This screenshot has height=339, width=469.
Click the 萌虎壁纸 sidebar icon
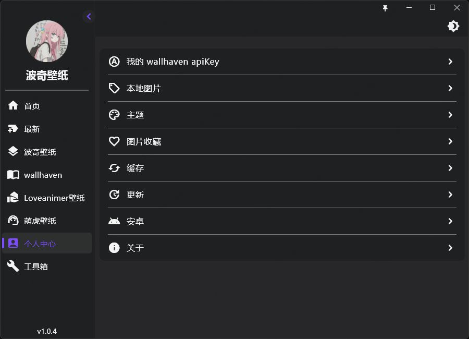(x=13, y=221)
